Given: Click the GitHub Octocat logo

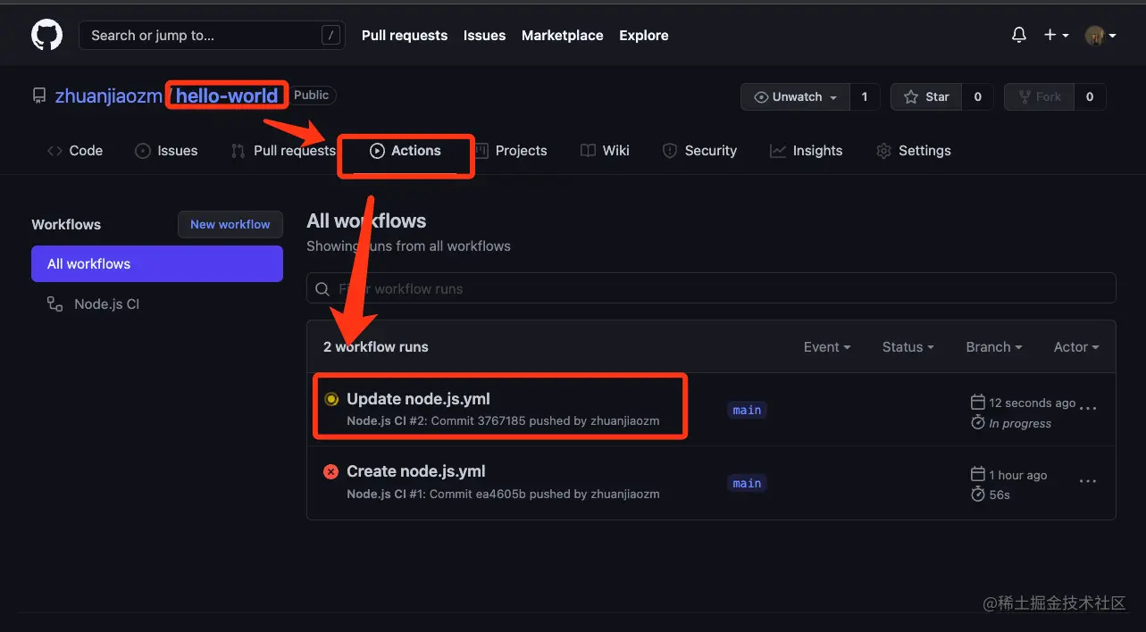Looking at the screenshot, I should pyautogui.click(x=46, y=36).
